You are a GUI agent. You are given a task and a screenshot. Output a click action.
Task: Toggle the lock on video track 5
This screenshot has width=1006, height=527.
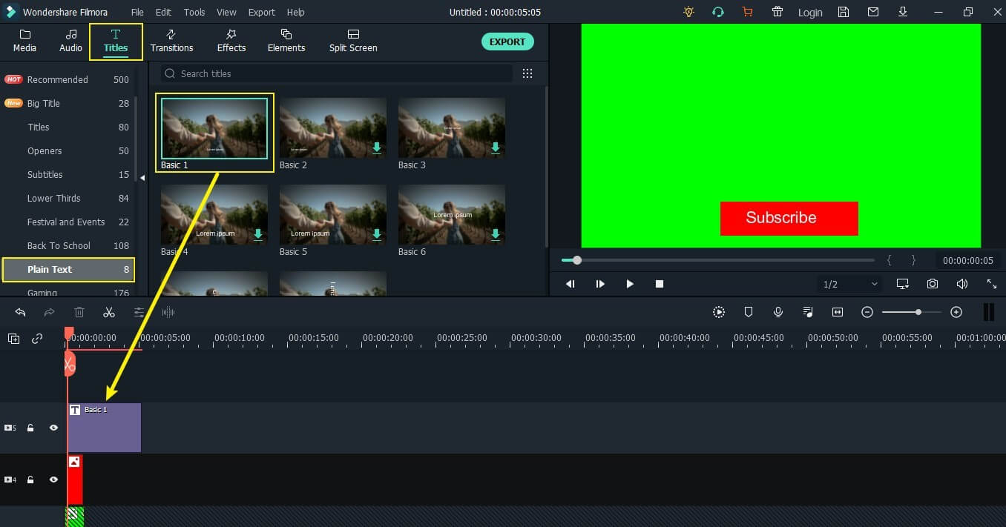[x=30, y=428]
